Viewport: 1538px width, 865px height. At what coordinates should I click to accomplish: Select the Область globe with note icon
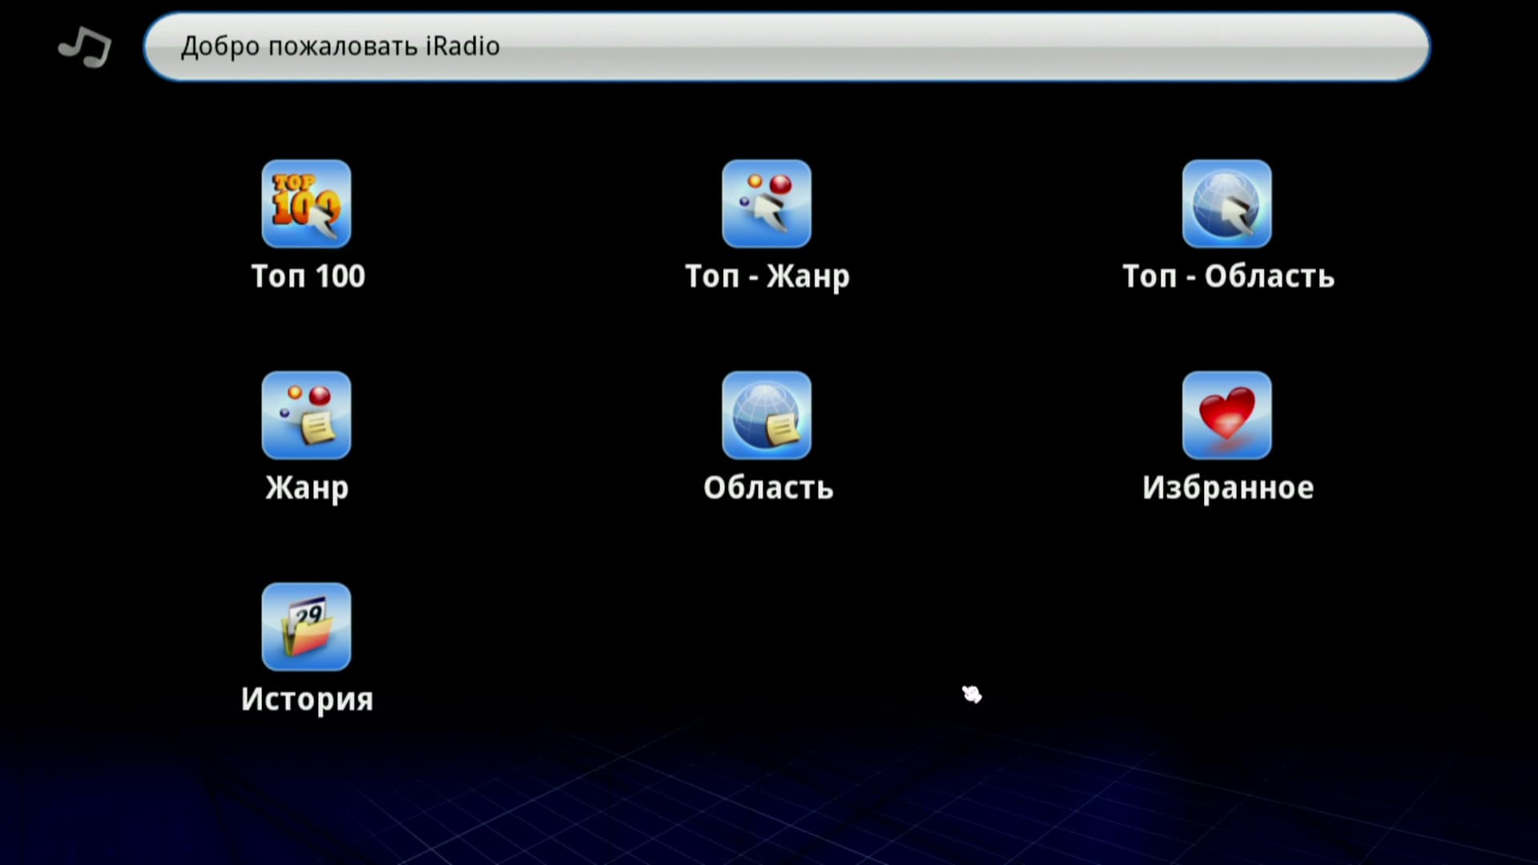[766, 415]
